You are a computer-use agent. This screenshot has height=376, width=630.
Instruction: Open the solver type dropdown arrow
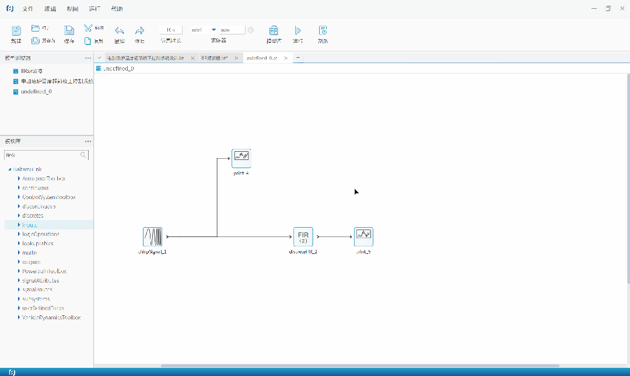pyautogui.click(x=213, y=30)
